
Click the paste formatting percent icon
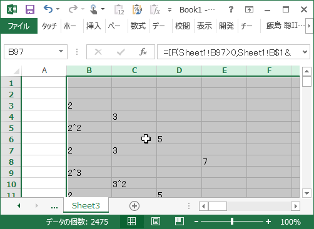pyautogui.click(x=137, y=10)
